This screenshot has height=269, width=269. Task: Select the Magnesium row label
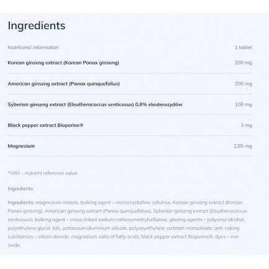21,146
